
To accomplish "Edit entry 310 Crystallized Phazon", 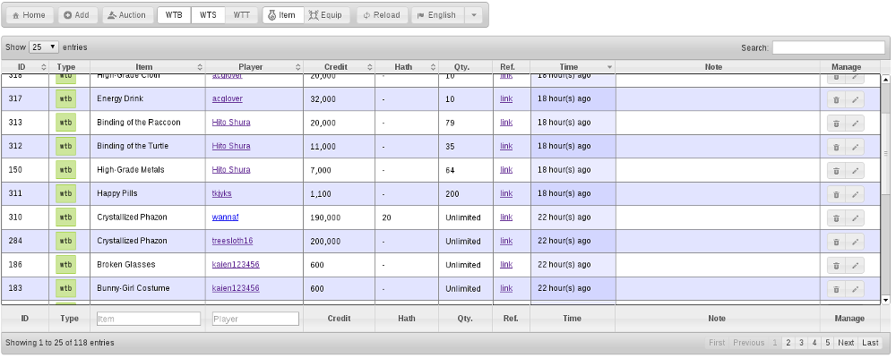I will pyautogui.click(x=855, y=218).
